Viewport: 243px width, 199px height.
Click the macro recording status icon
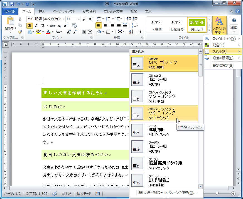click(x=97, y=193)
